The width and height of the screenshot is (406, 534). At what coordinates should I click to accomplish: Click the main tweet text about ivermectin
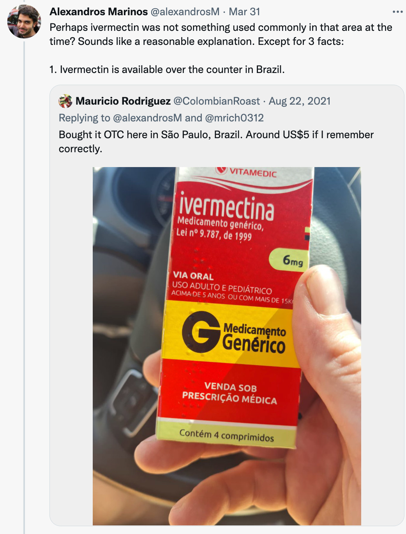click(221, 34)
